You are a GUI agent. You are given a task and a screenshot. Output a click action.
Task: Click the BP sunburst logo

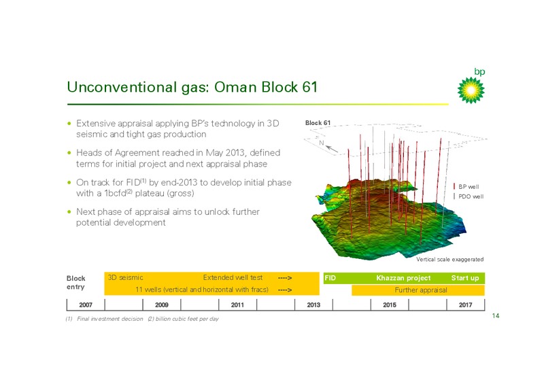pyautogui.click(x=471, y=90)
